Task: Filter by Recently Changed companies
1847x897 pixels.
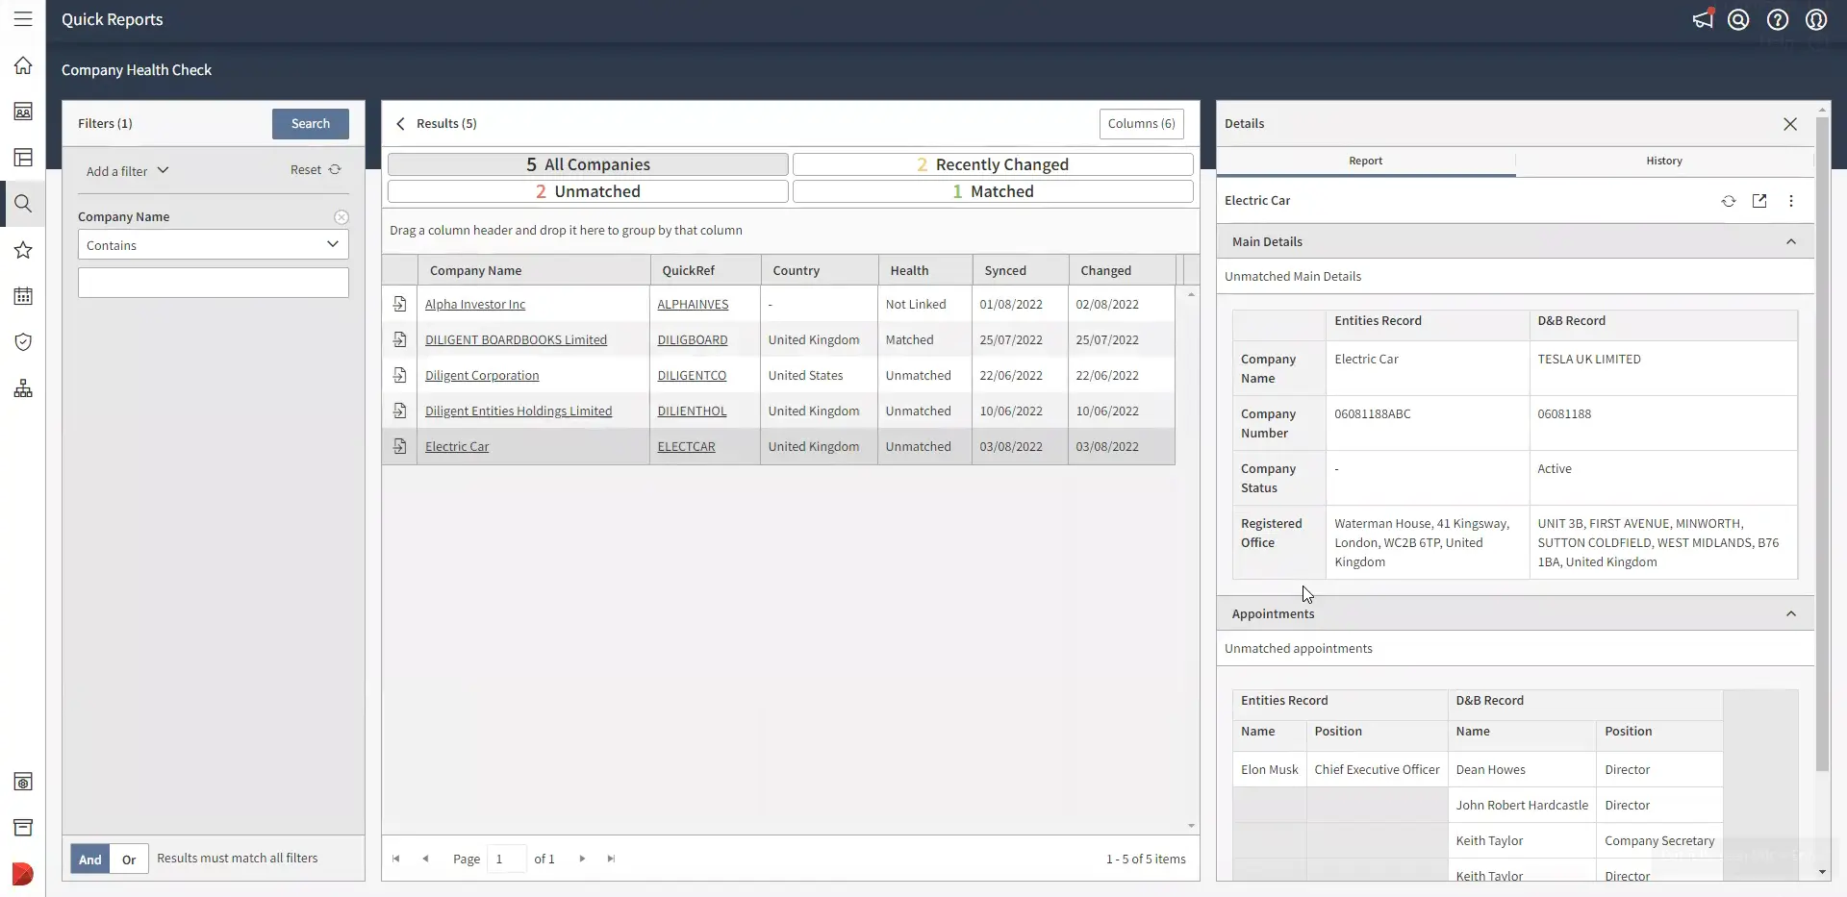Action: [x=993, y=164]
